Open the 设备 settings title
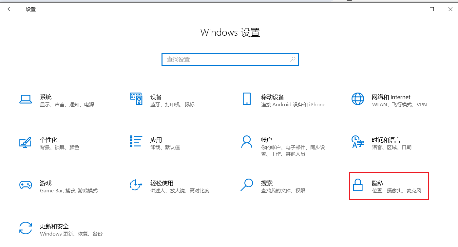 [x=156, y=97]
